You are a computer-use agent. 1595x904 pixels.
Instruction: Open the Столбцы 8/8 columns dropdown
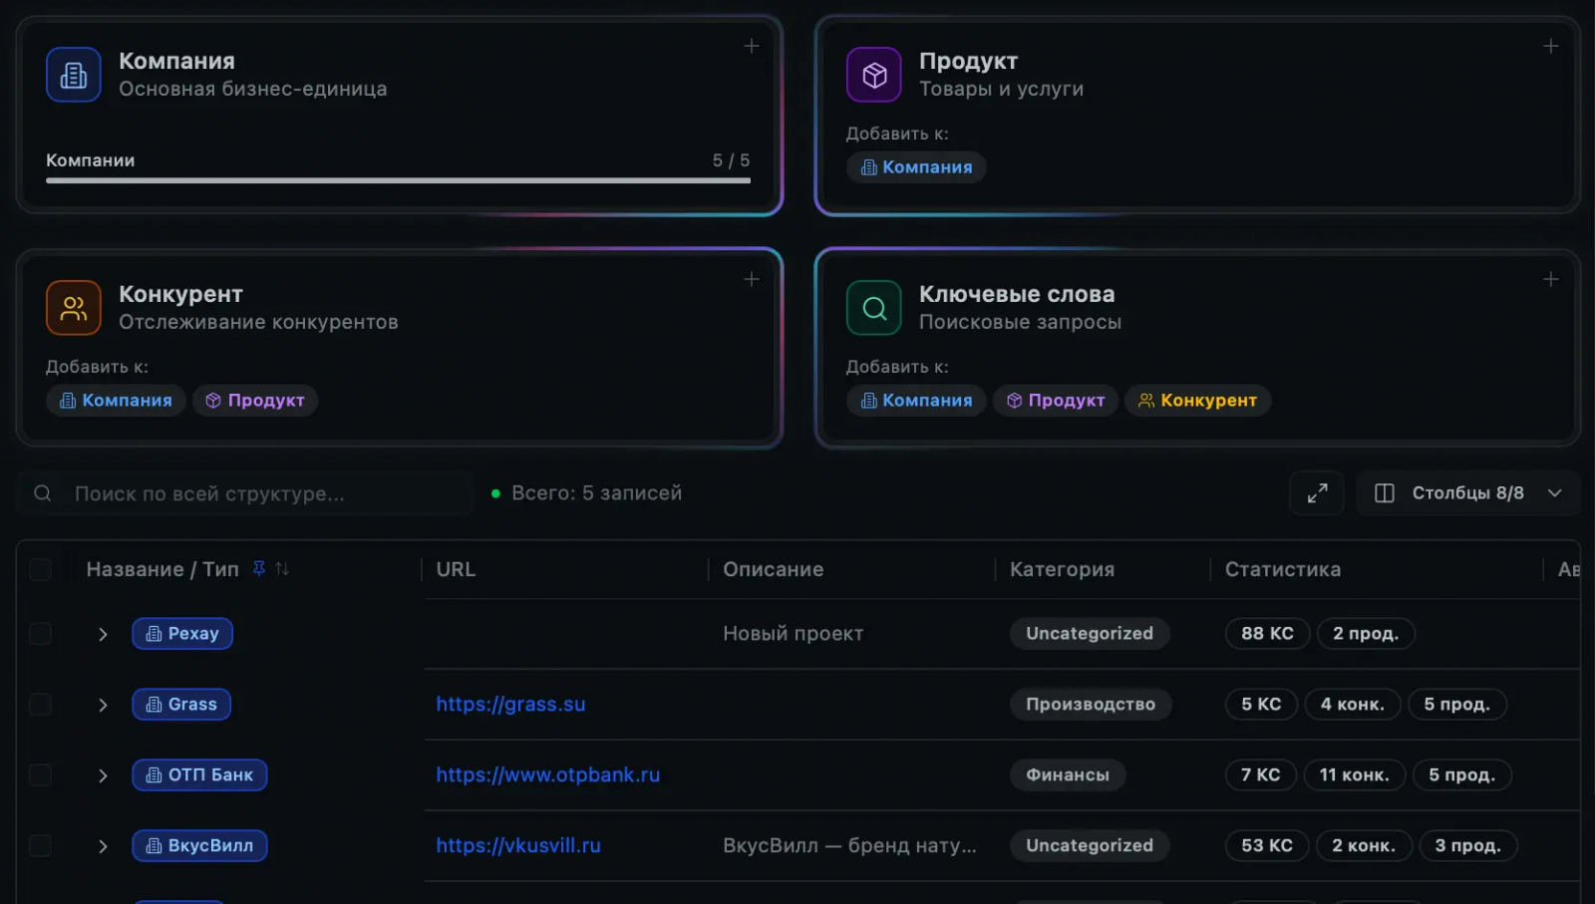pos(1467,493)
